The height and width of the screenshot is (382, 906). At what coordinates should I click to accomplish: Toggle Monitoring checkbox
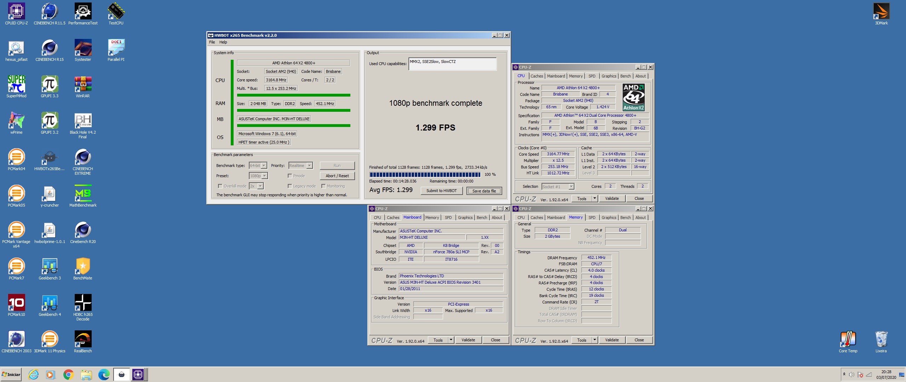[x=323, y=186]
